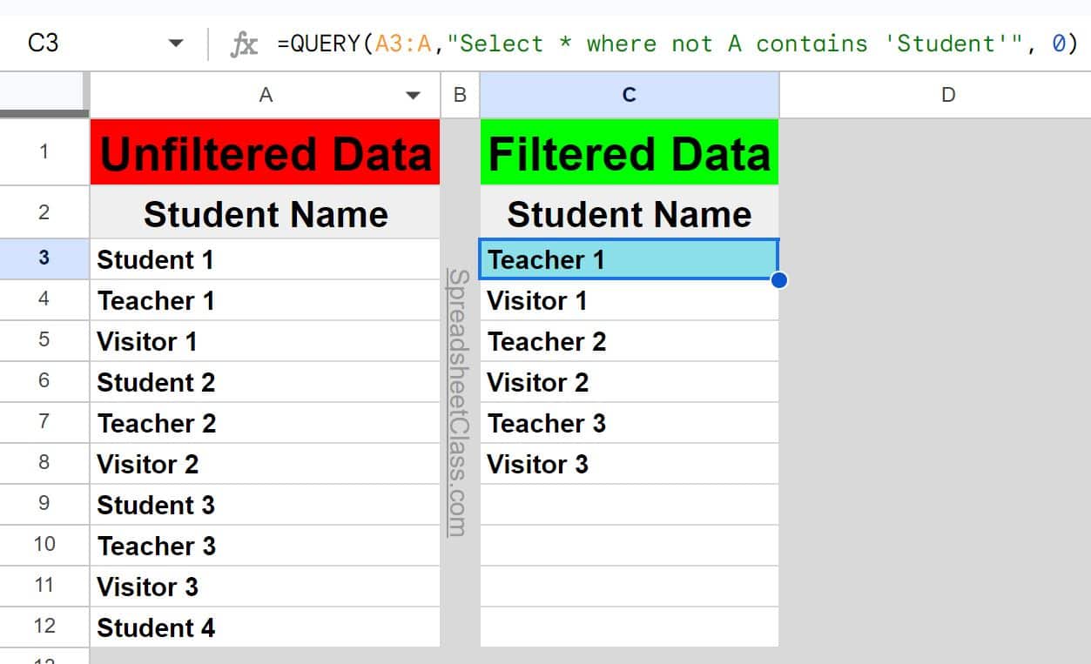The height and width of the screenshot is (664, 1091).
Task: Select row 1 header
Action: coord(44,152)
